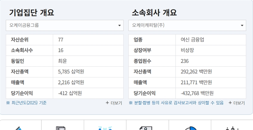Click the 자산순위 value 77

pos(61,40)
